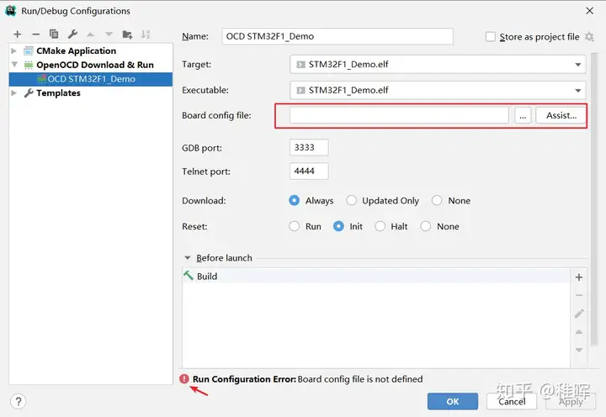Collapse the Before launch section
Viewport: 606px width, 417px height.
[x=188, y=257]
